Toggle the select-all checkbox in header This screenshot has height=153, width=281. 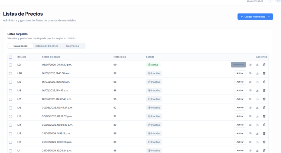[11, 57]
